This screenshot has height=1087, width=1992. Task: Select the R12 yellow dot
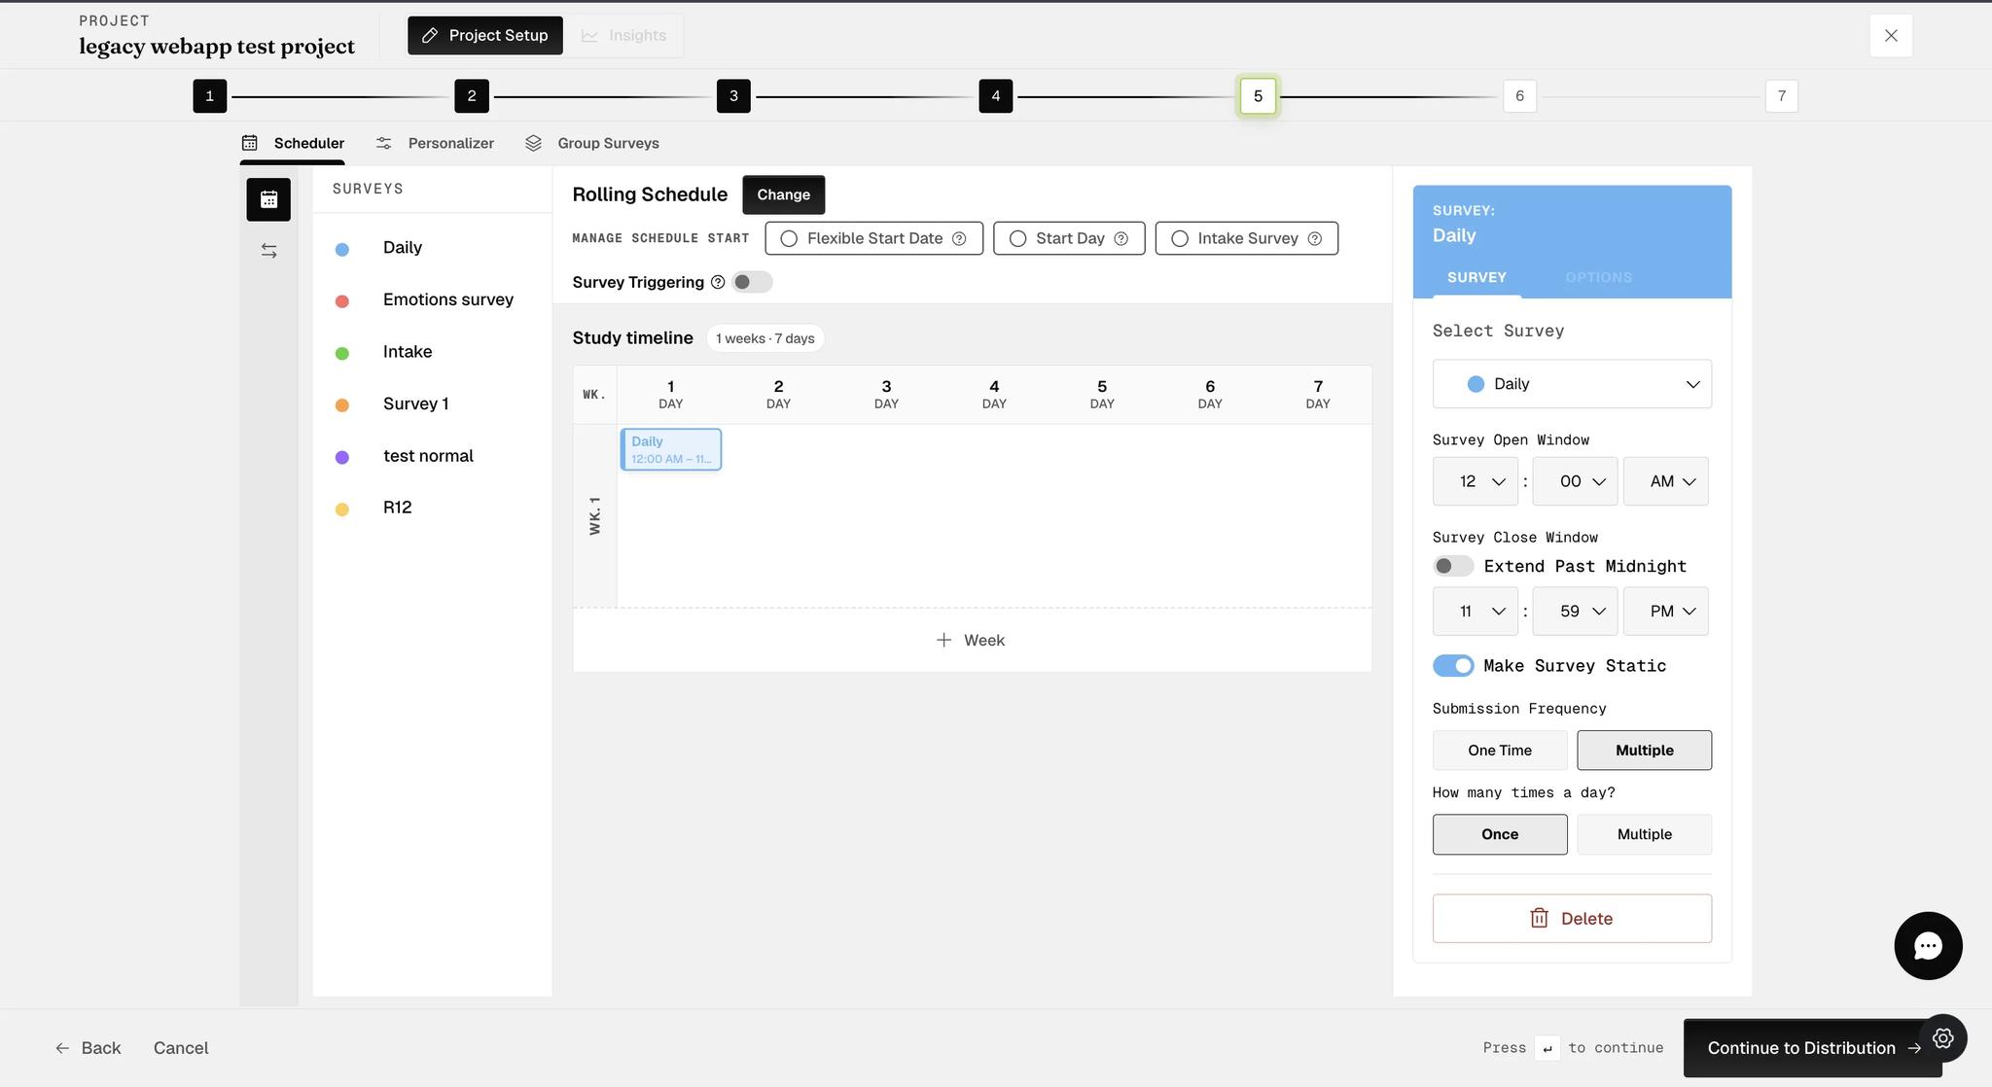click(x=342, y=509)
